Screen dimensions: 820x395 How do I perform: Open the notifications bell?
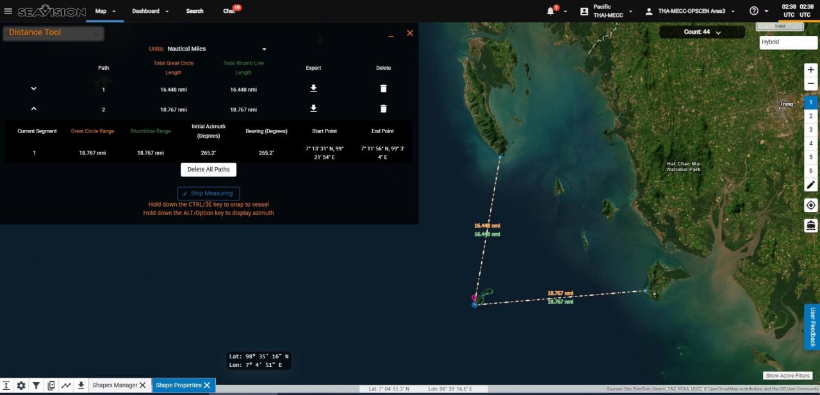550,11
